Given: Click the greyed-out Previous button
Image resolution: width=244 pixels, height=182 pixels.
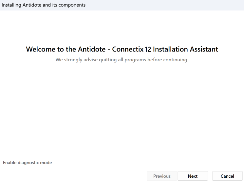Looking at the screenshot, I should (x=162, y=176).
